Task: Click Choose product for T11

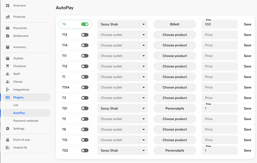Action: [x=174, y=56]
